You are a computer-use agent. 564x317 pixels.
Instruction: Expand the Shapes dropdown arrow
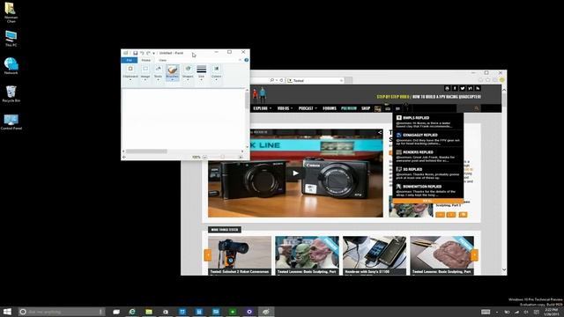coord(188,80)
